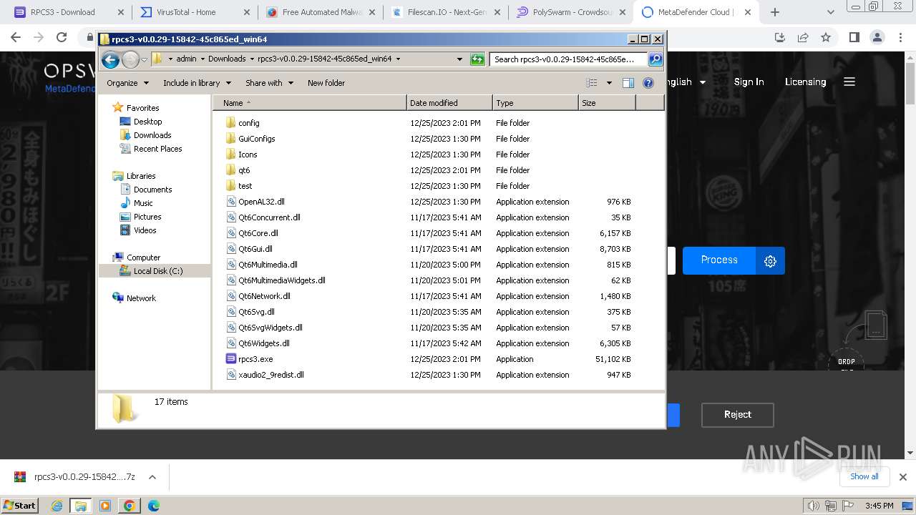
Task: Open a new browser tab with plus icon
Action: tap(775, 12)
